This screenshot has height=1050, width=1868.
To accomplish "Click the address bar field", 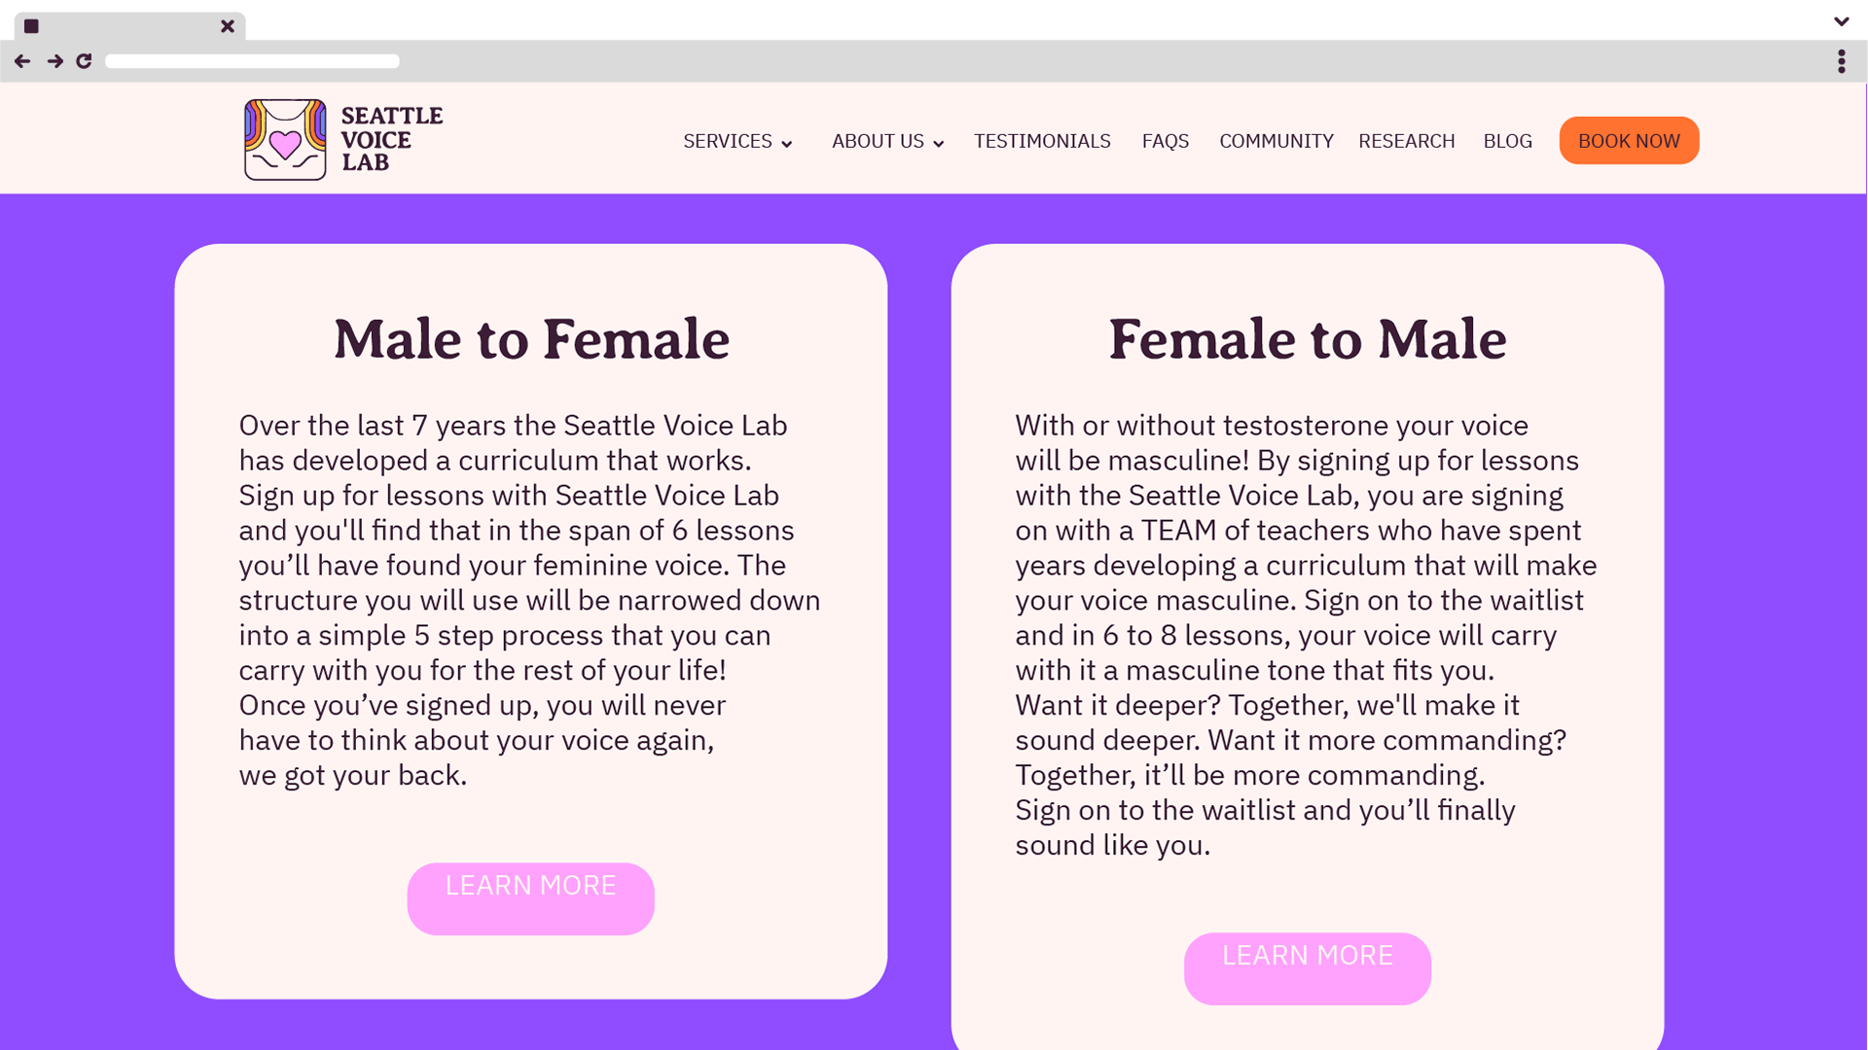I will coord(252,61).
